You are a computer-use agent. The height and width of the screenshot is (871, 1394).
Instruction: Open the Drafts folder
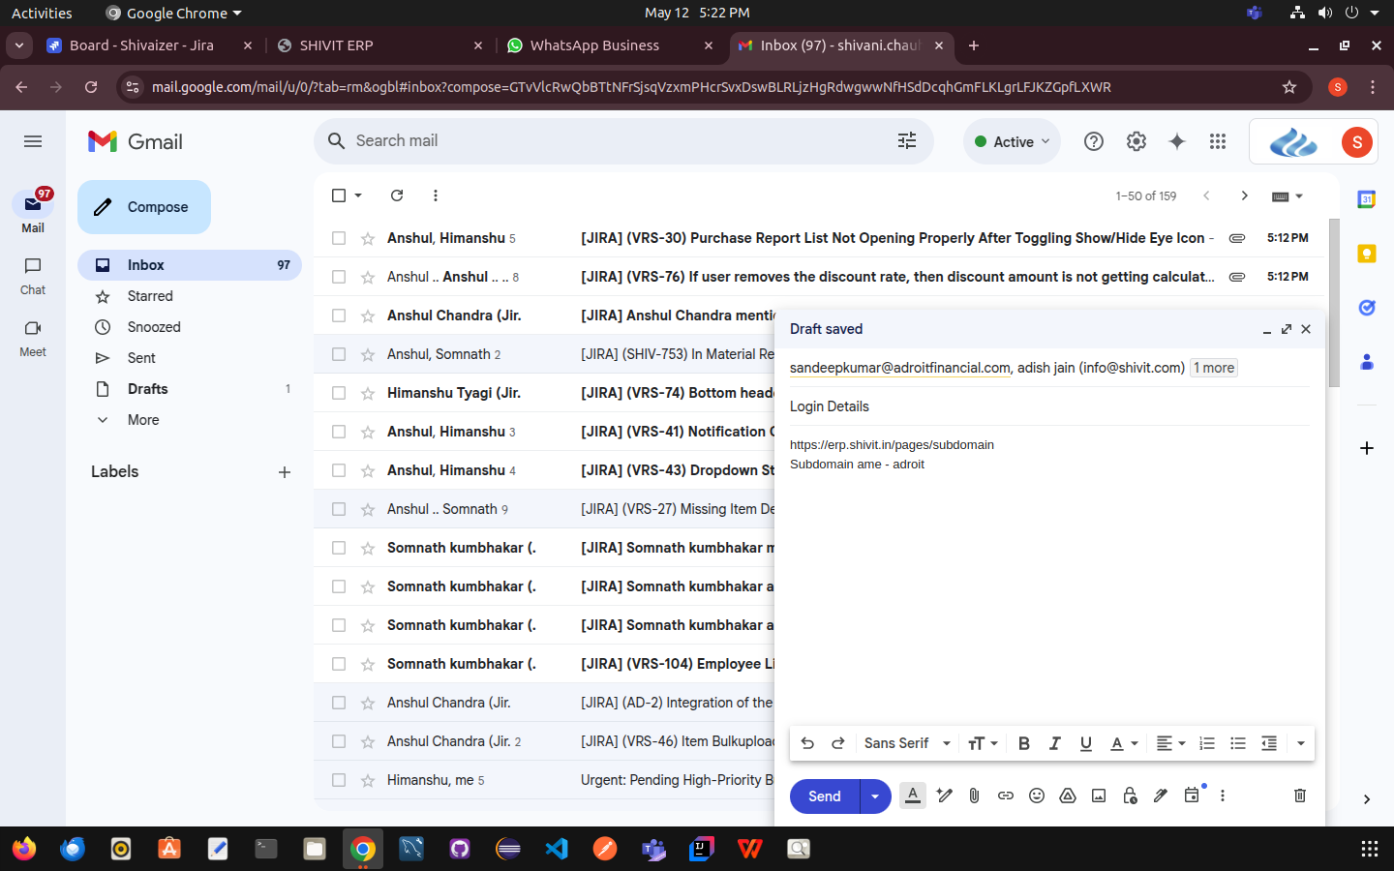tap(147, 389)
